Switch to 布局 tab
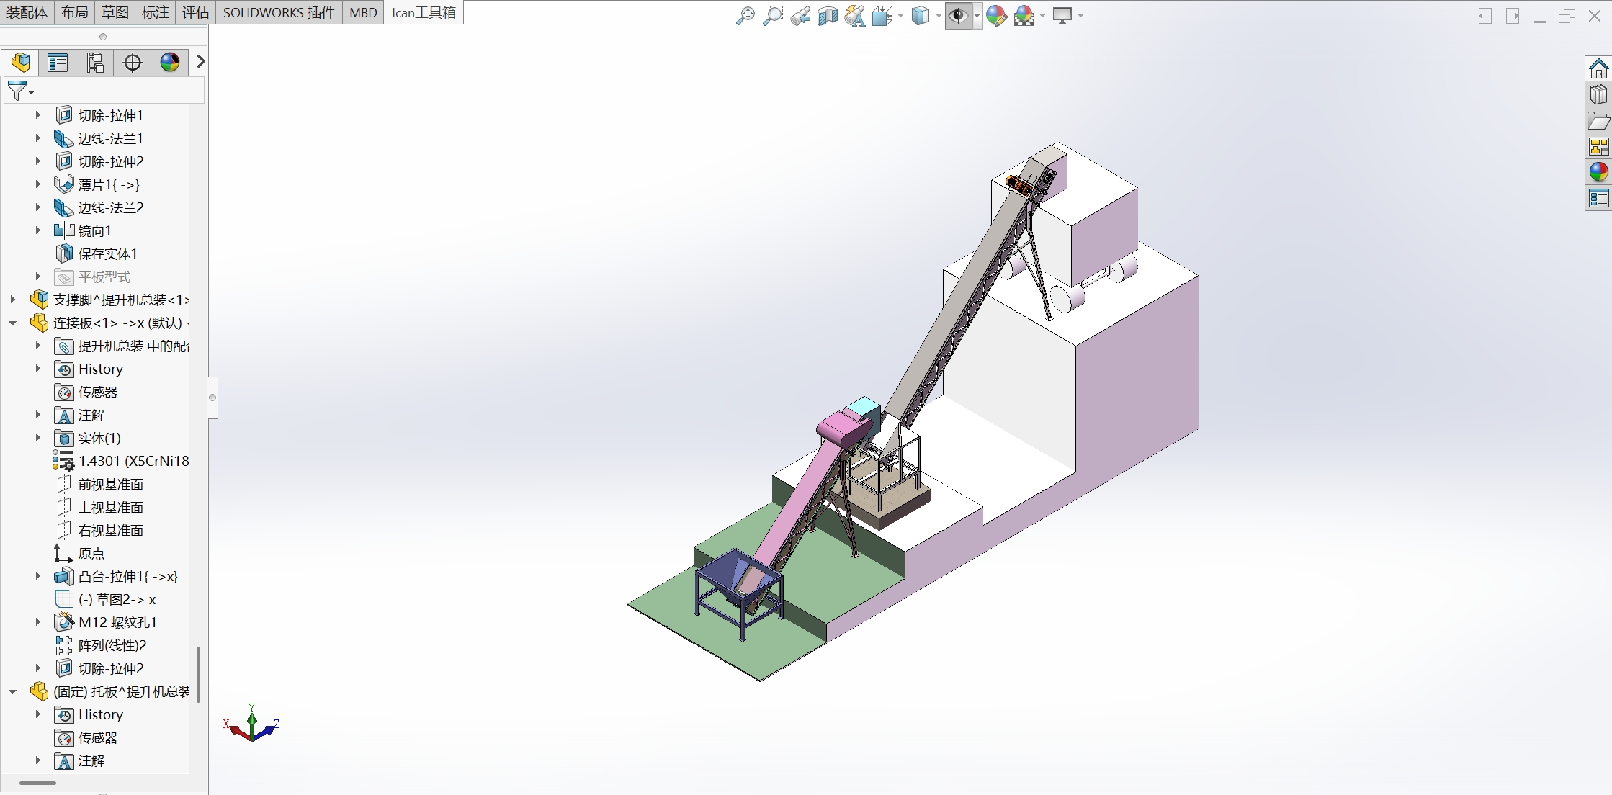This screenshot has width=1612, height=795. (74, 12)
